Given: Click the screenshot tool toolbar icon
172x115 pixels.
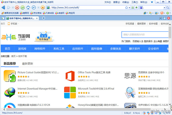Looking at the screenshot, I should click(x=156, y=13).
